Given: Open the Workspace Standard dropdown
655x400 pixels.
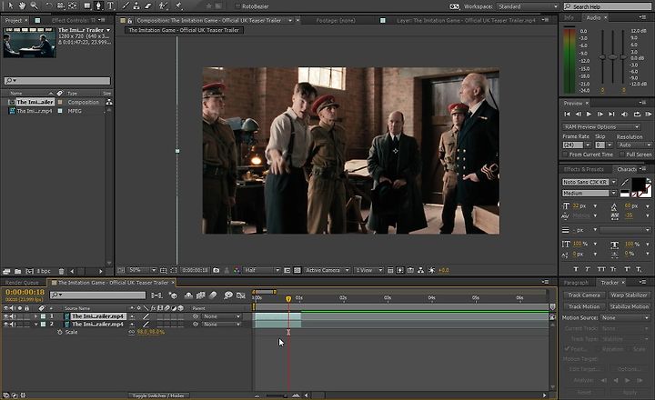Looking at the screenshot, I should coord(528,6).
